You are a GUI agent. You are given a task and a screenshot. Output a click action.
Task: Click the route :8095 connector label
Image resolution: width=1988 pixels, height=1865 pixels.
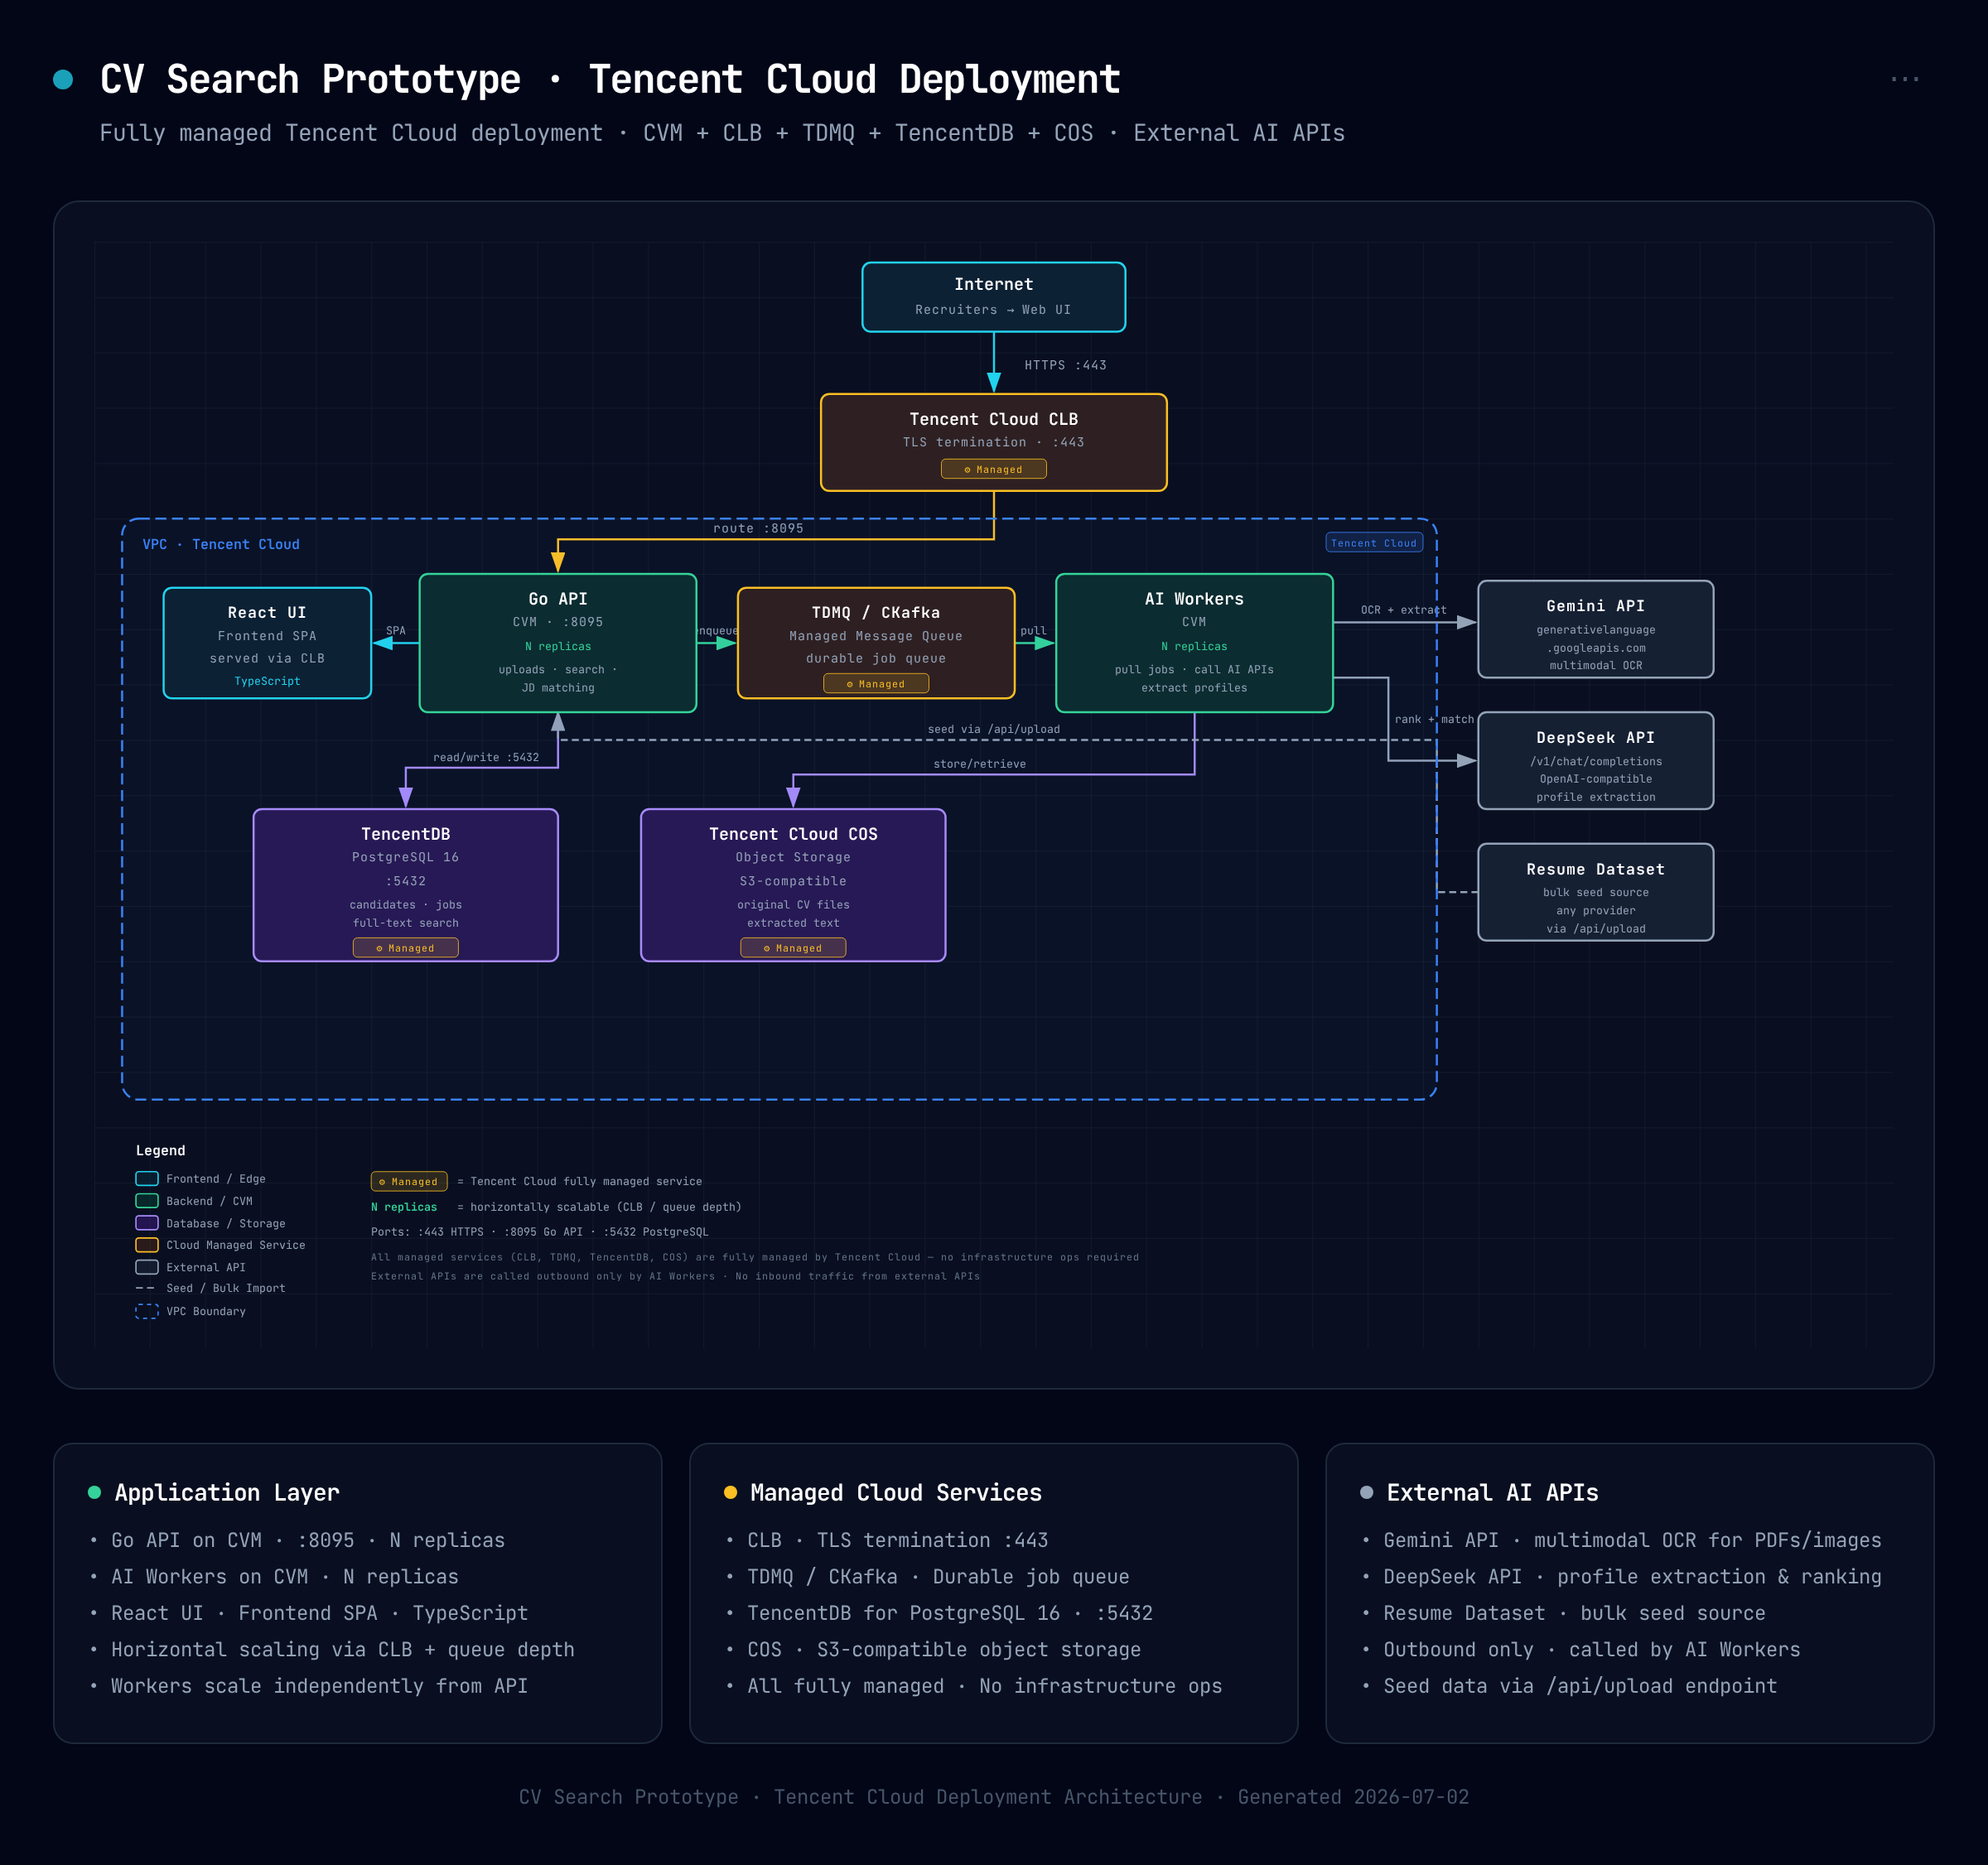click(x=758, y=528)
